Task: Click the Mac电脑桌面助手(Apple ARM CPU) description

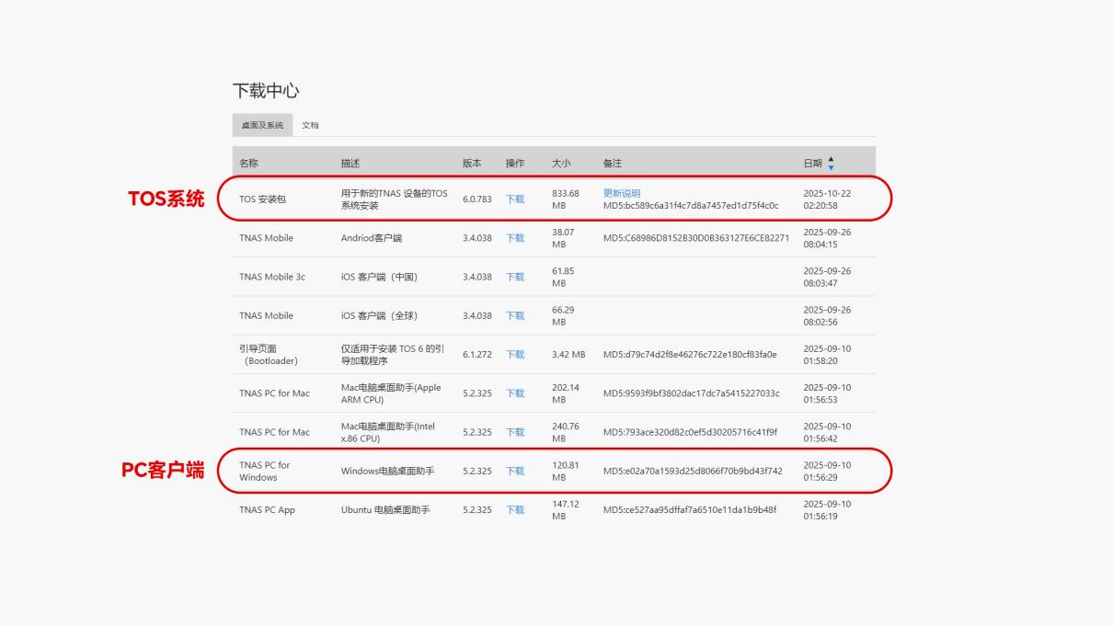Action: coord(392,393)
